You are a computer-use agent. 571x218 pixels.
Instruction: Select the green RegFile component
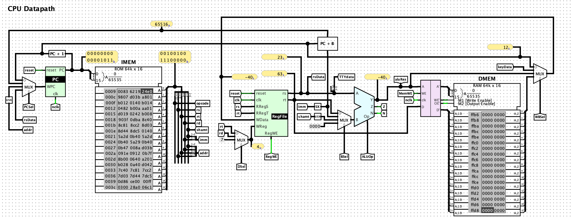pyautogui.click(x=271, y=113)
